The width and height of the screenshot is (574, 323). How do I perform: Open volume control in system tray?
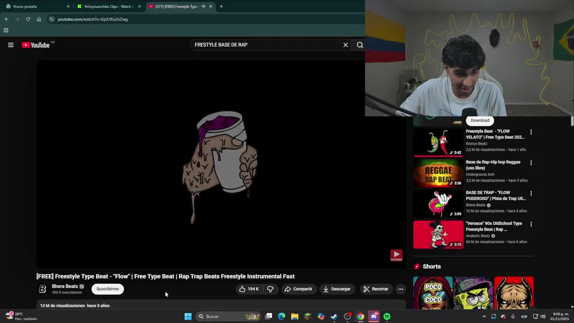543,316
